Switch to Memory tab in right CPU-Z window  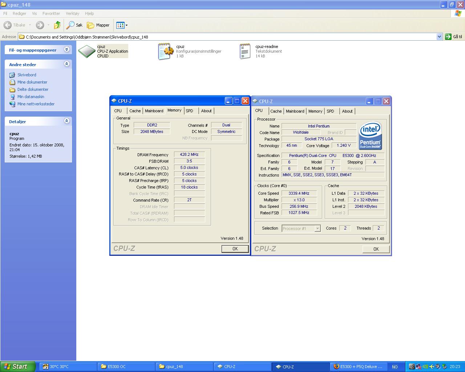pyautogui.click(x=315, y=111)
